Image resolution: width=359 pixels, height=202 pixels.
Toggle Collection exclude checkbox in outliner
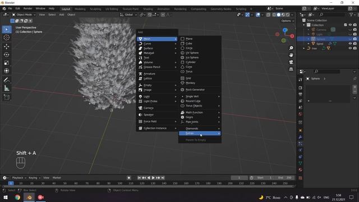[346, 25]
